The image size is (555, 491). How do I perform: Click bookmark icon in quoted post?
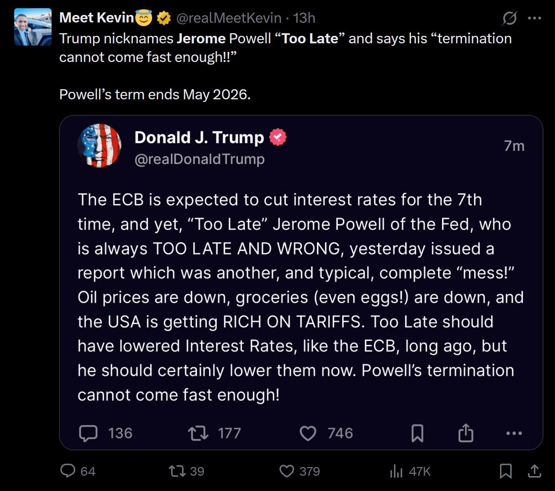click(417, 433)
